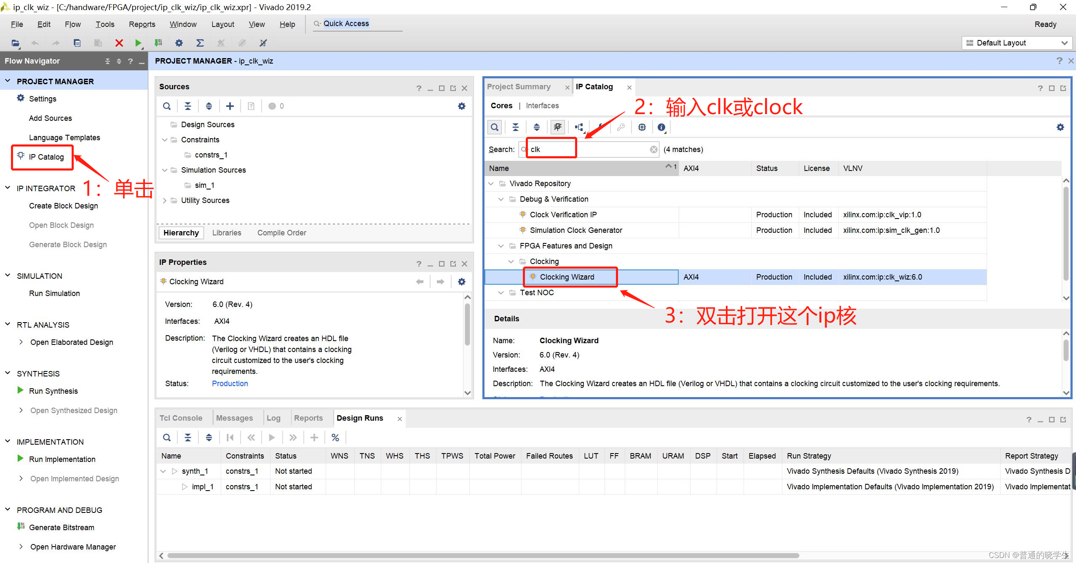1076x563 pixels.
Task: Click the Run Synthesis green play icon
Action: 20,390
